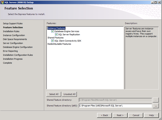Select Setup Support Rules step

coord(13,23)
